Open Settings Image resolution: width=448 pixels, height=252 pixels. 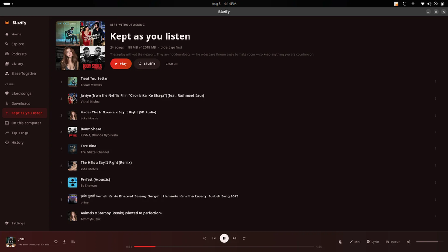(25, 223)
